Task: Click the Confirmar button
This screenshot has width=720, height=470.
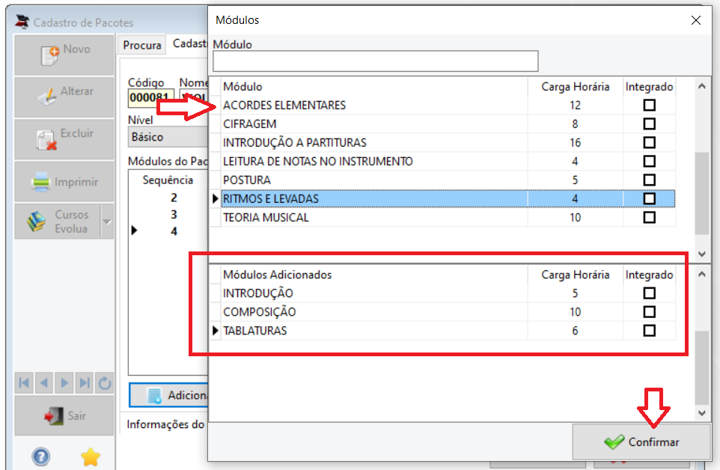Action: pyautogui.click(x=641, y=442)
